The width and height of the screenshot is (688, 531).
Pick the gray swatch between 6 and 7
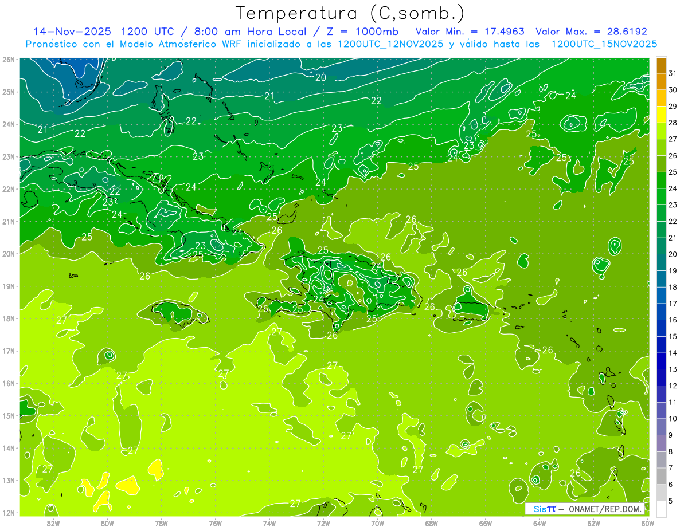pos(661,476)
